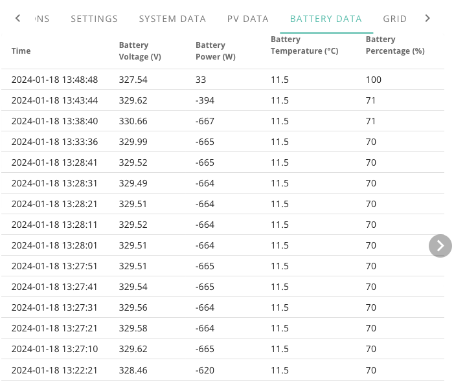Select the timestamp 2024-01-18 13:28:41

54,162
